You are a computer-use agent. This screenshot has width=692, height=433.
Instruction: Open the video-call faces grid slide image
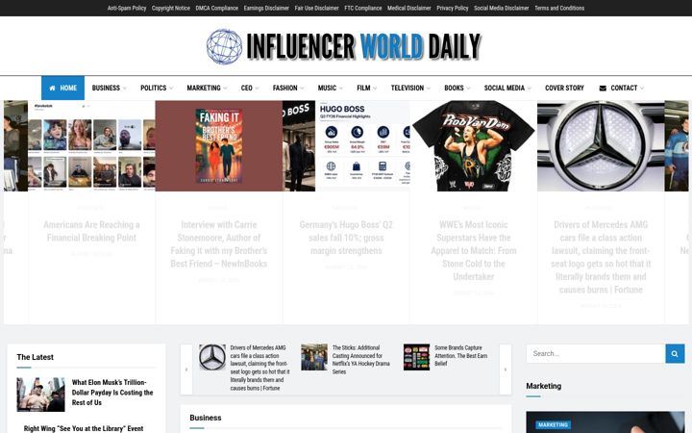[91, 146]
